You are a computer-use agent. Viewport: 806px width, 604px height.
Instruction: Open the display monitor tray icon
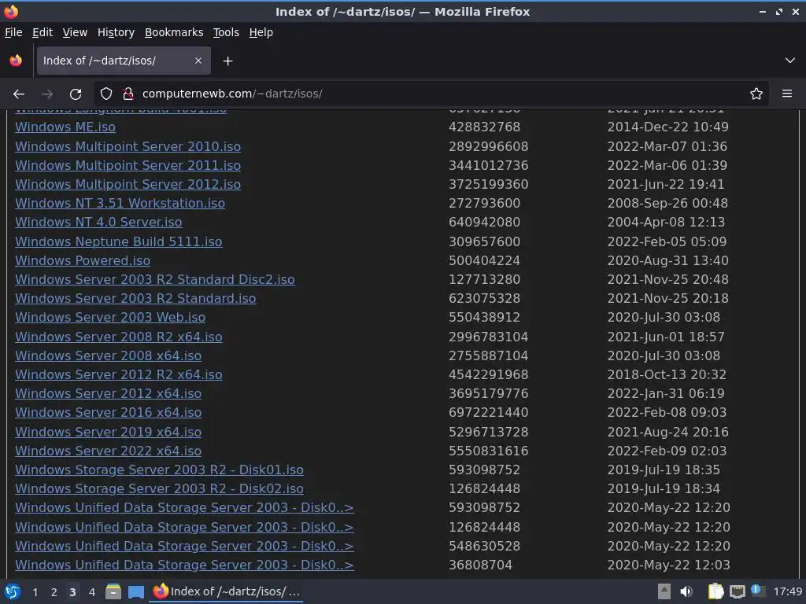(x=737, y=592)
